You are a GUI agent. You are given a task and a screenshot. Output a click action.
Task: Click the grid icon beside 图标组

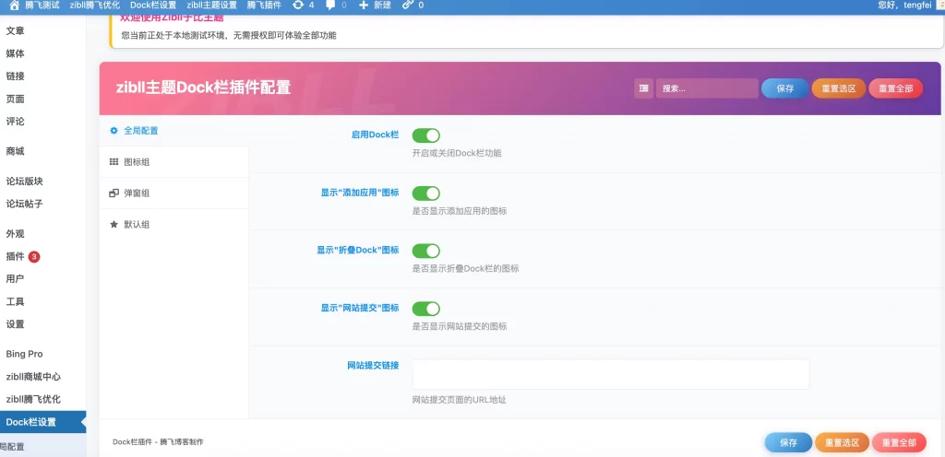pyautogui.click(x=114, y=162)
